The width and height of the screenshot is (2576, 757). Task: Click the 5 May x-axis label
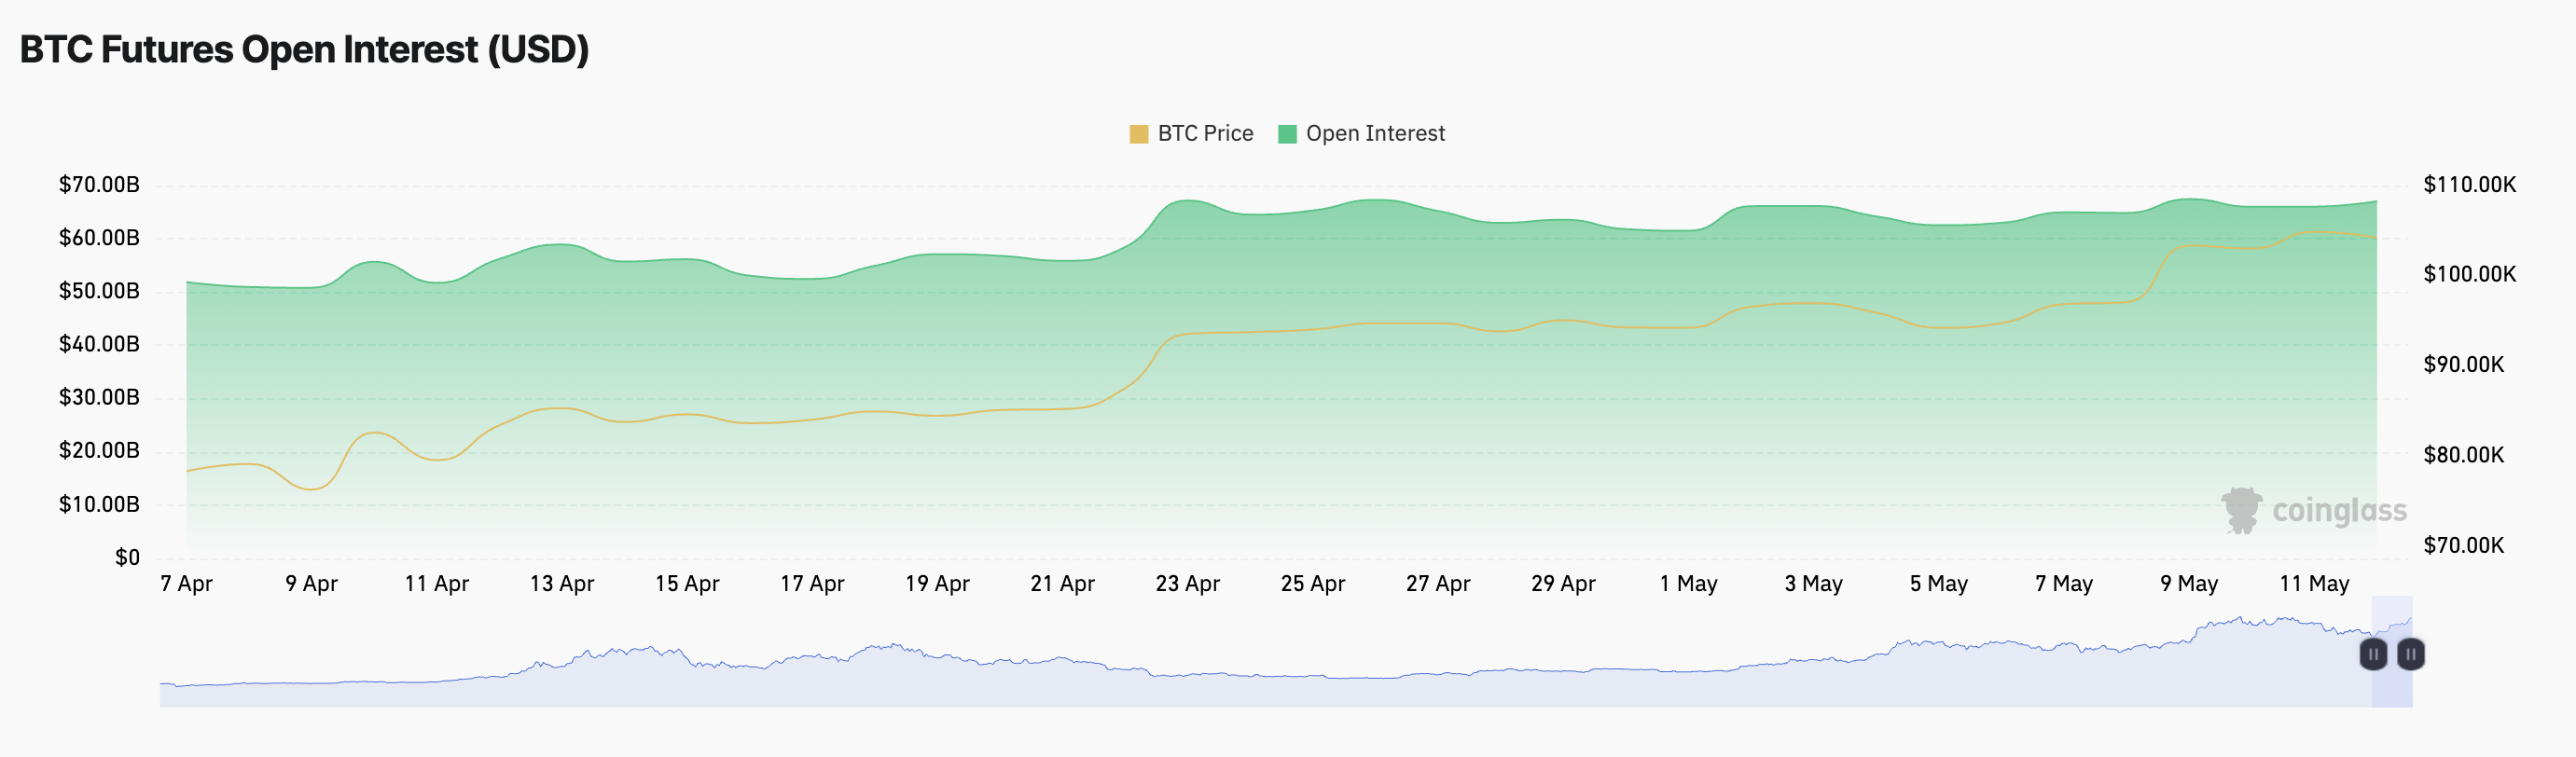(1938, 583)
